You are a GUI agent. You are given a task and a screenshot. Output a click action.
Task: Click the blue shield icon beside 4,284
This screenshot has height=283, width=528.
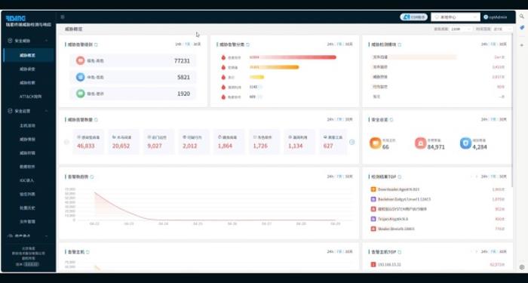[x=465, y=143]
